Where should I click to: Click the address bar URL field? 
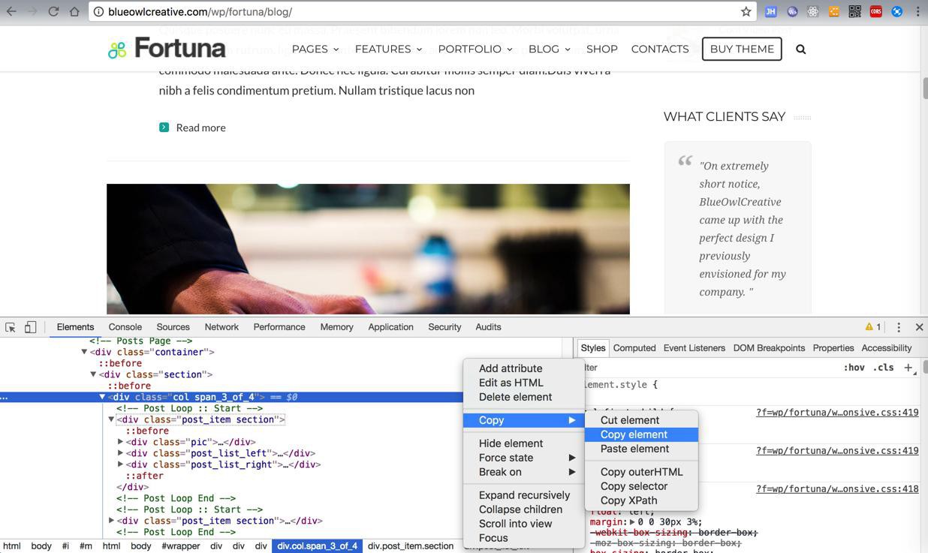420,11
